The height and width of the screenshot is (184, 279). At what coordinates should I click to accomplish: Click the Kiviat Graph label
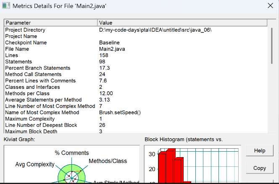pos(19,139)
